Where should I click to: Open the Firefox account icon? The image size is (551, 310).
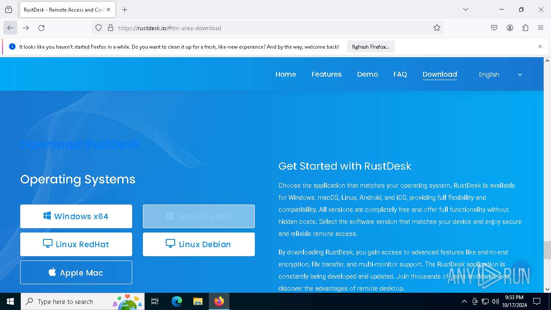click(x=510, y=28)
